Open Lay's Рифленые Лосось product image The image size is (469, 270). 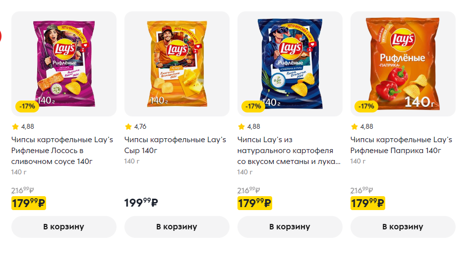(63, 63)
